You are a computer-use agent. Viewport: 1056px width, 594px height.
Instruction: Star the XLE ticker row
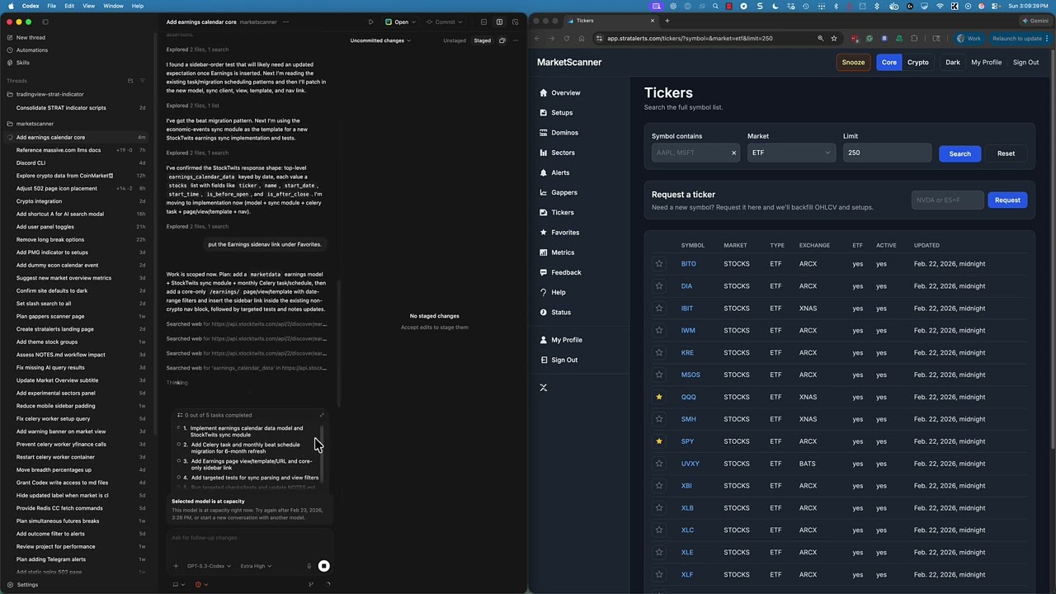tap(659, 552)
